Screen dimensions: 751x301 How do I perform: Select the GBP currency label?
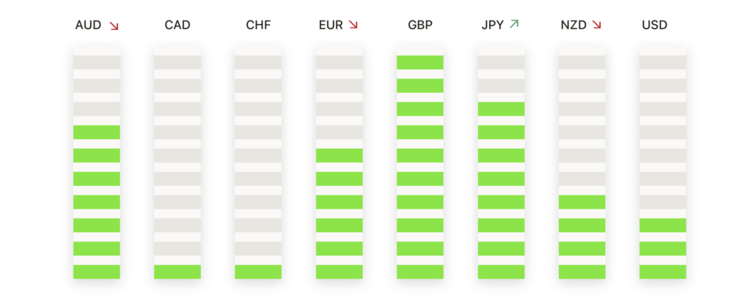click(x=420, y=25)
